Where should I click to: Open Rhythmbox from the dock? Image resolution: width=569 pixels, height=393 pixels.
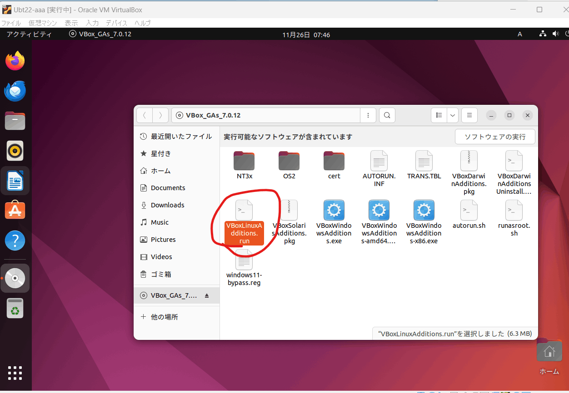click(15, 151)
